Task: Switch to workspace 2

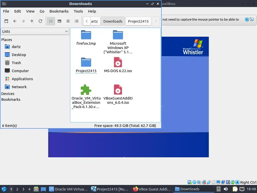Action: [x=17, y=189]
